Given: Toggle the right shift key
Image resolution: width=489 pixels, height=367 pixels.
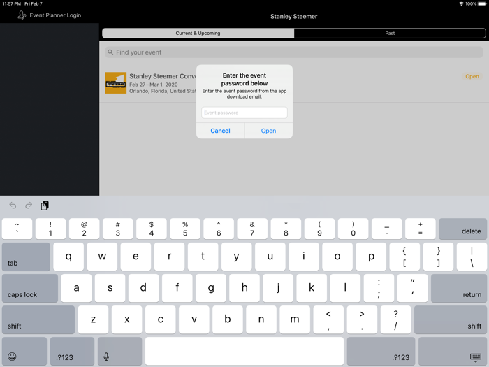Looking at the screenshot, I should click(451, 320).
